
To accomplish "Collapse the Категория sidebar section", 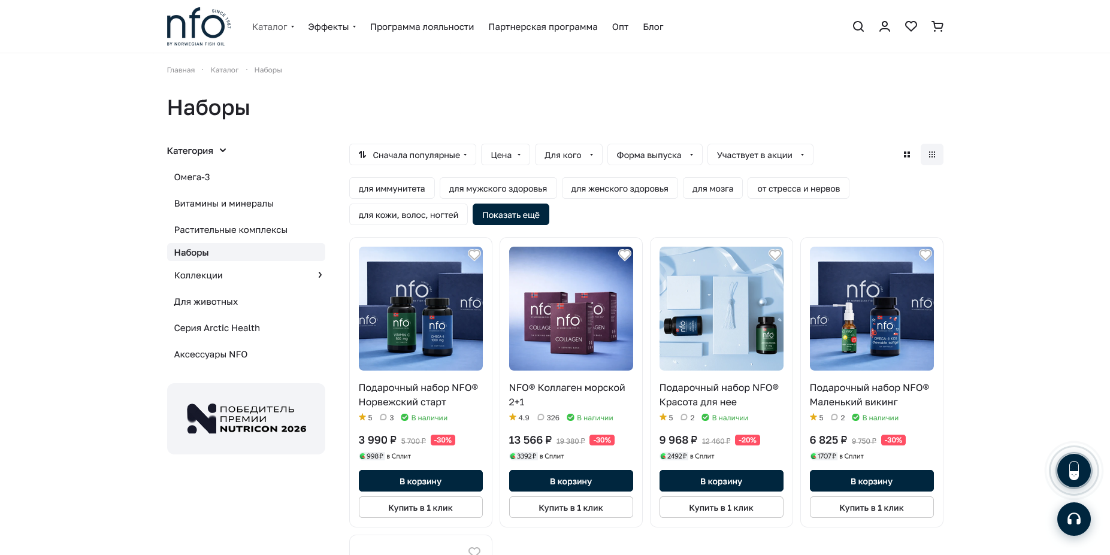I will point(196,151).
